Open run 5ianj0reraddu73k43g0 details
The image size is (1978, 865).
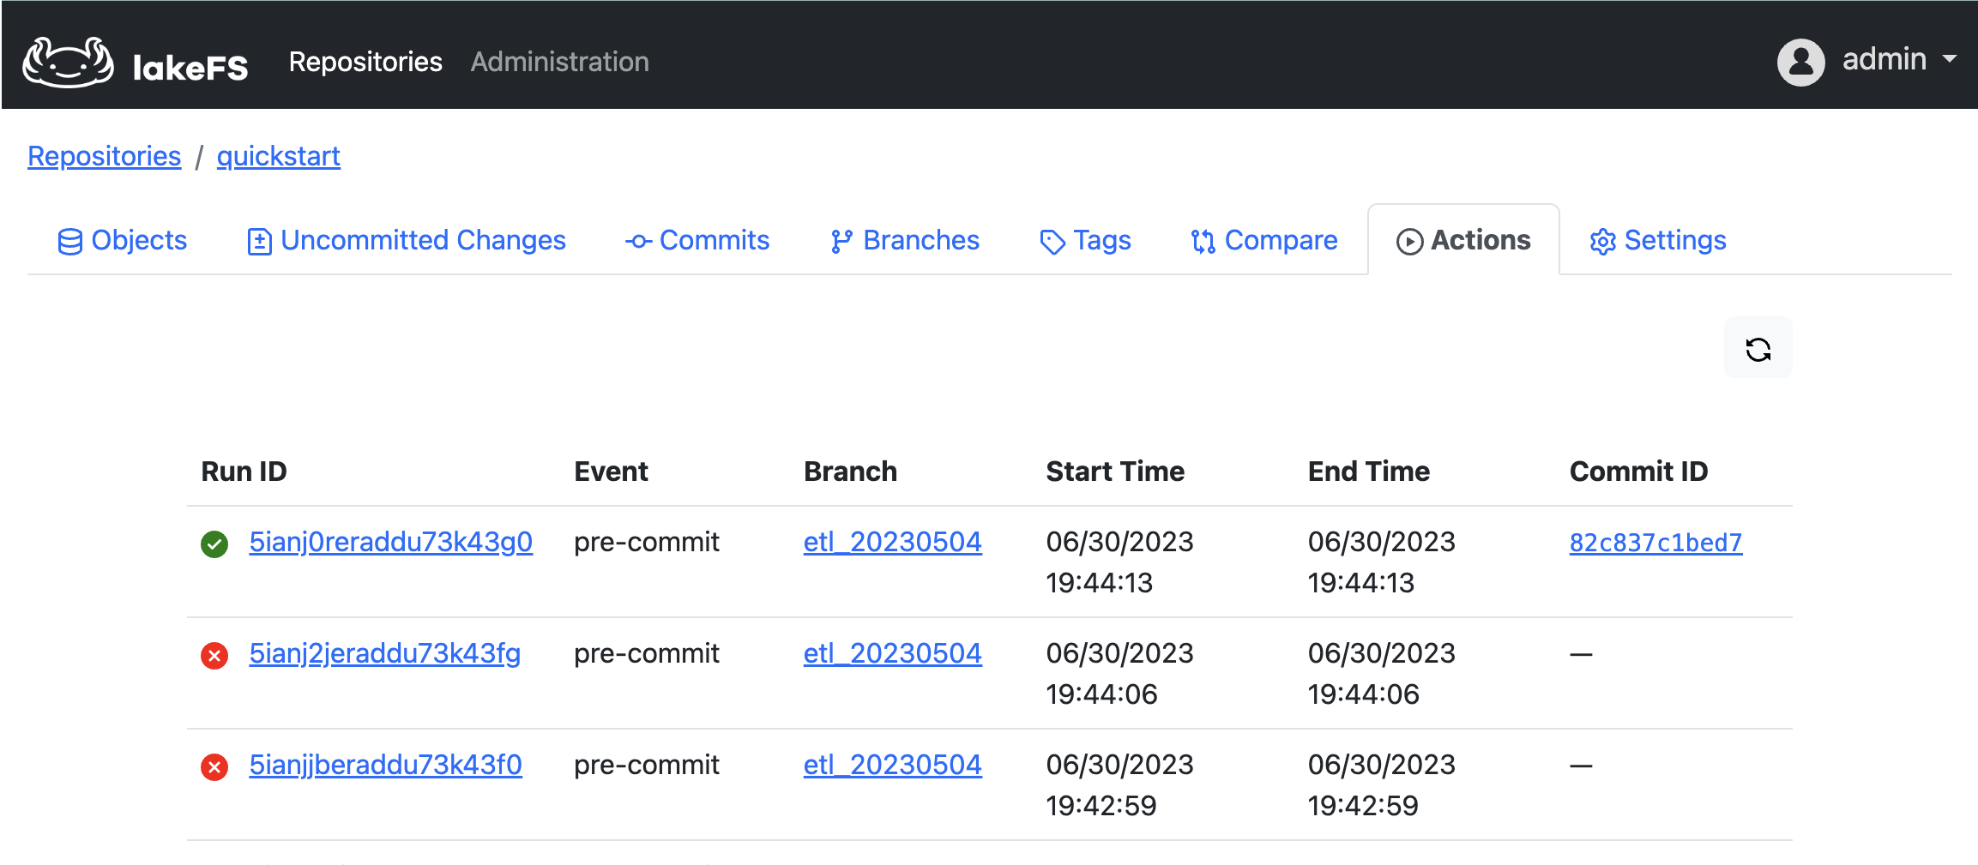[x=390, y=542]
